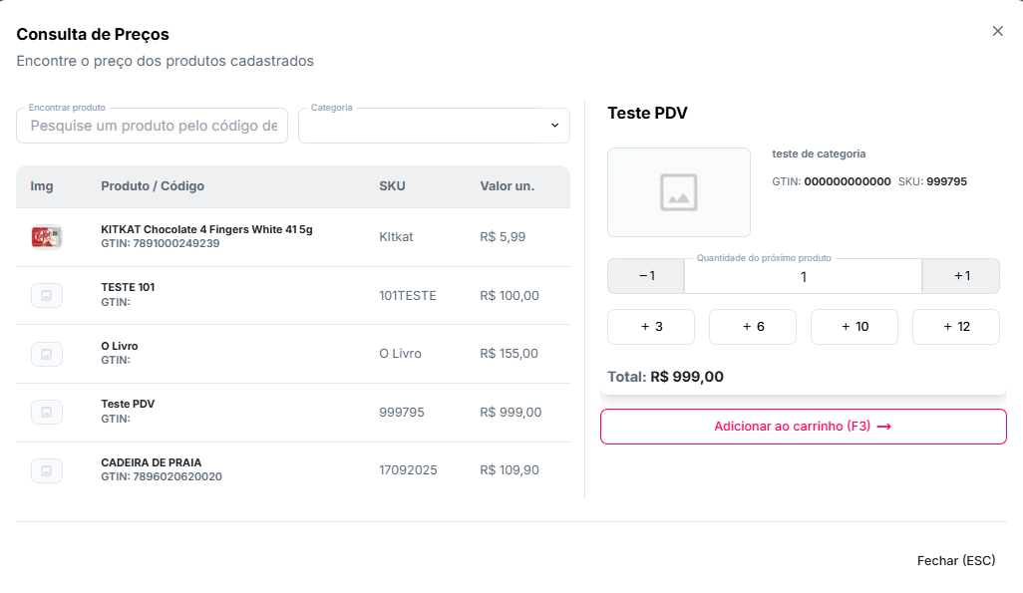This screenshot has height=593, width=1023.
Task: Click the KitKat product thumbnail image
Action: [x=47, y=237]
